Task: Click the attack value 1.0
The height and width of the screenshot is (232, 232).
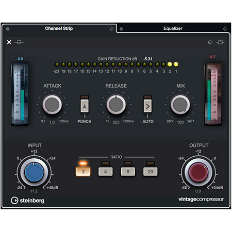Action: coord(52,122)
